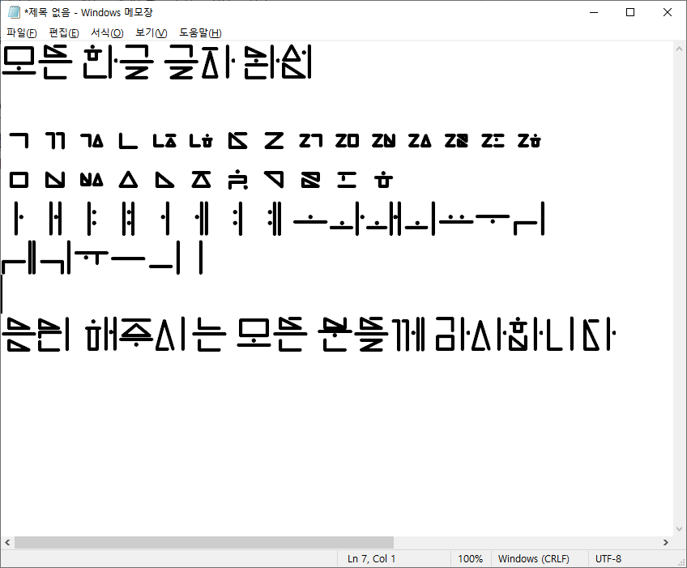Screen dimensions: 687x568
Task: Click the ㄱ character starting the consonant row
Action: (19, 141)
